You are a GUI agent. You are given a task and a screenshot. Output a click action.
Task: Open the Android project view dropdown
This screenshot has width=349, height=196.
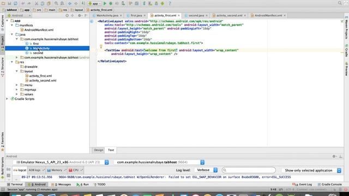pyautogui.click(x=19, y=16)
